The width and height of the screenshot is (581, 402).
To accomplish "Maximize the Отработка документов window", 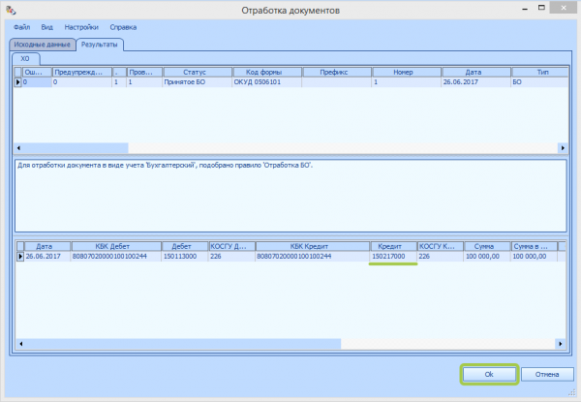I will coord(541,8).
